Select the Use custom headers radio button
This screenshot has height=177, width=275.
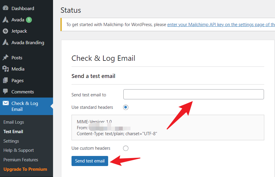click(126, 148)
